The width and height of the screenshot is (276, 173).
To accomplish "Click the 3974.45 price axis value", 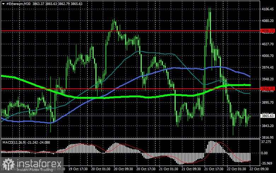I will (x=268, y=68).
